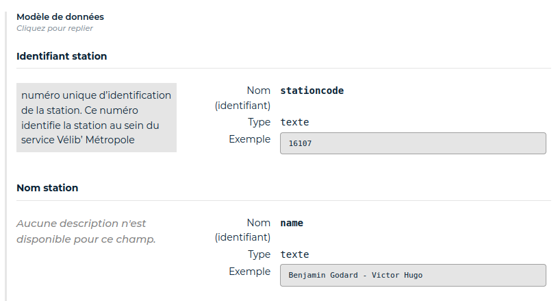
Task: Click the Benjamin Godard - Victor Hugo example
Action: (412, 275)
